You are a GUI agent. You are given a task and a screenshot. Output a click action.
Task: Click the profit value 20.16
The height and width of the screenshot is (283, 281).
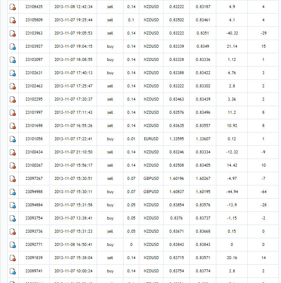pos(232,257)
